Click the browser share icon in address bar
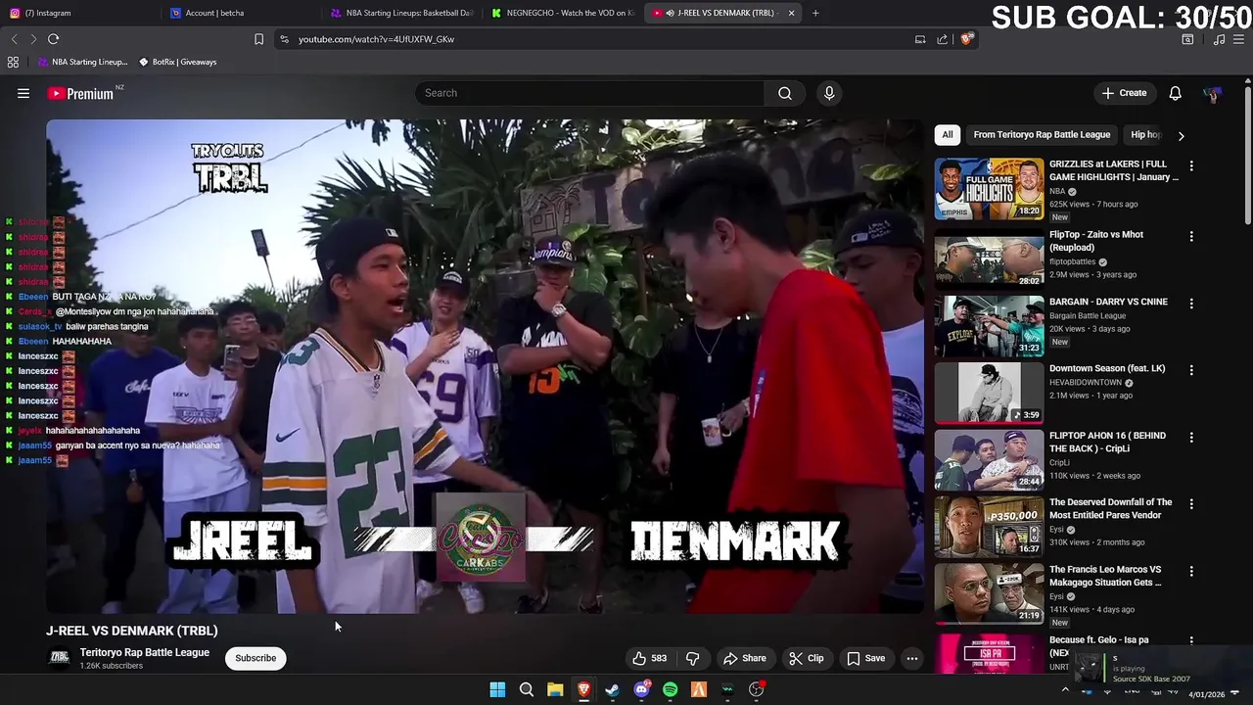This screenshot has width=1253, height=705. pyautogui.click(x=942, y=39)
